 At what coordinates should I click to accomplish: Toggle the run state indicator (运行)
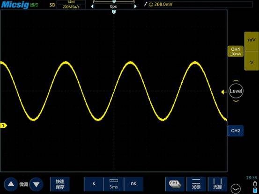pyautogui.click(x=34, y=5)
